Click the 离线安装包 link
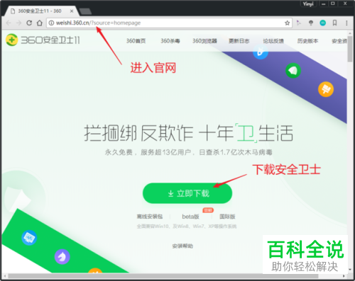This screenshot has height=281, width=355. (150, 217)
